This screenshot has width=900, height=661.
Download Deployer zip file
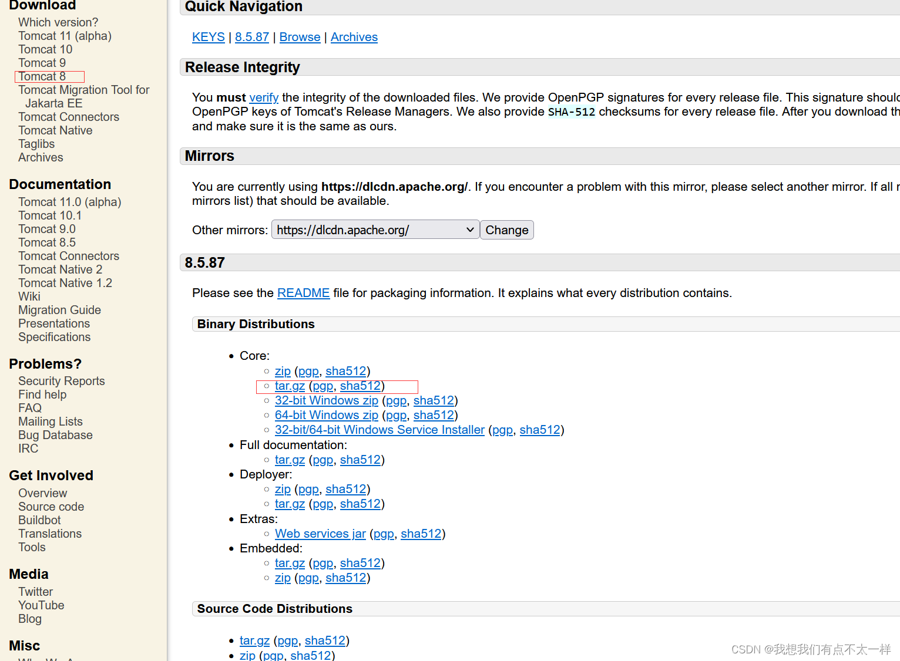click(283, 489)
